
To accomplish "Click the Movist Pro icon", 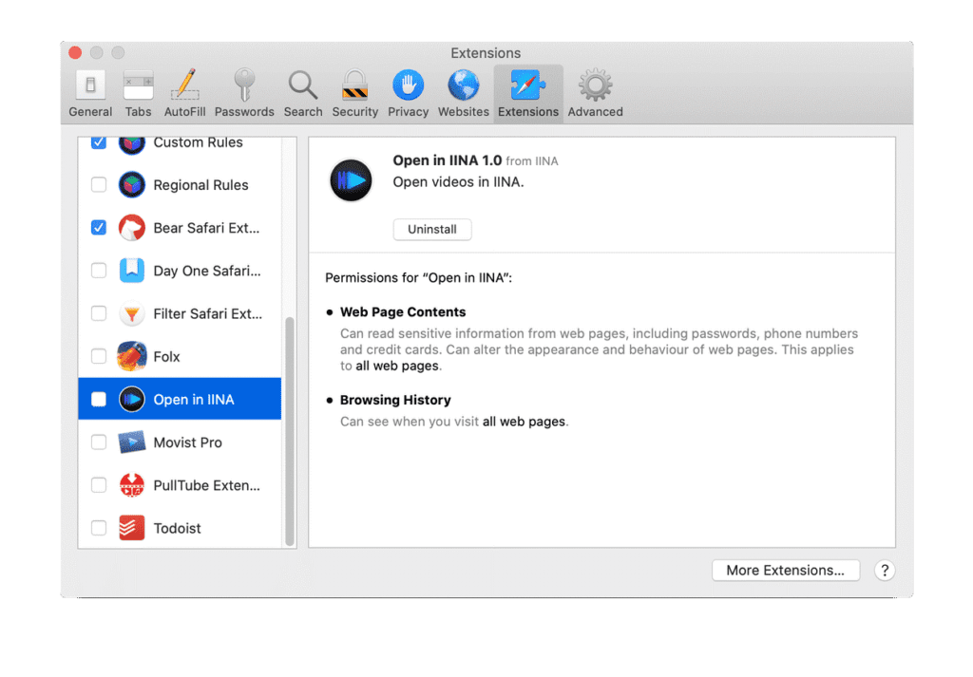I will [x=131, y=442].
